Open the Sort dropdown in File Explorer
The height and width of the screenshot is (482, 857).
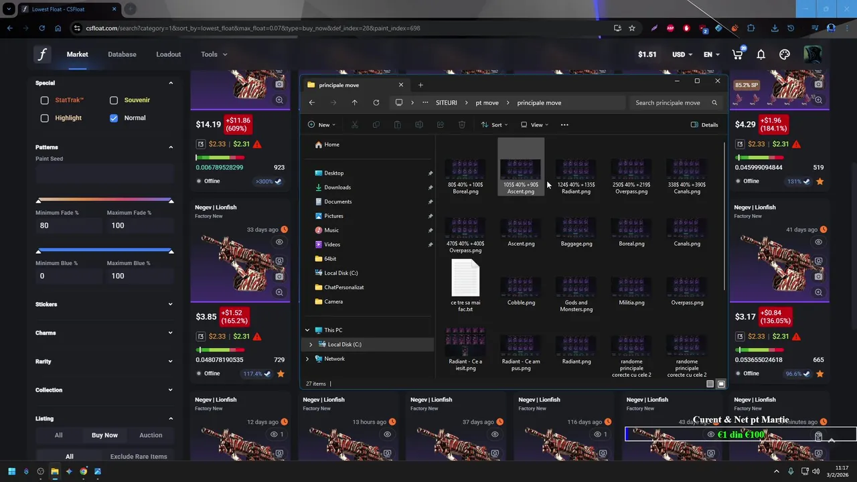(495, 125)
